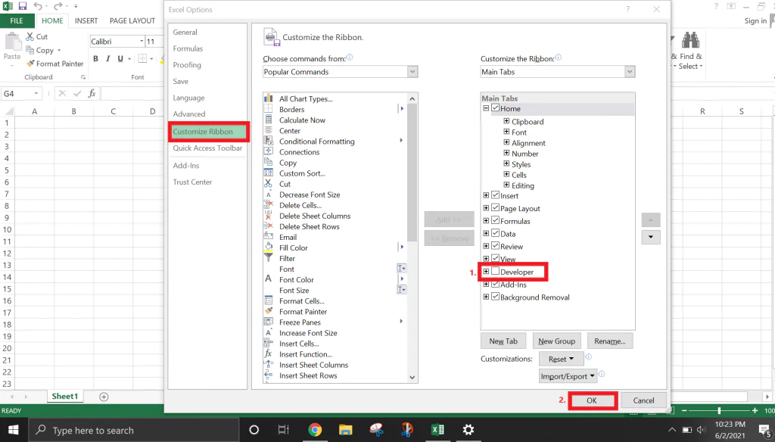The image size is (775, 442).
Task: Expand the Clipboard group node
Action: click(506, 121)
